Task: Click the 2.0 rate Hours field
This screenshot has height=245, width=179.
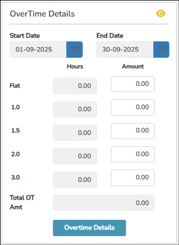Action: pyautogui.click(x=75, y=156)
